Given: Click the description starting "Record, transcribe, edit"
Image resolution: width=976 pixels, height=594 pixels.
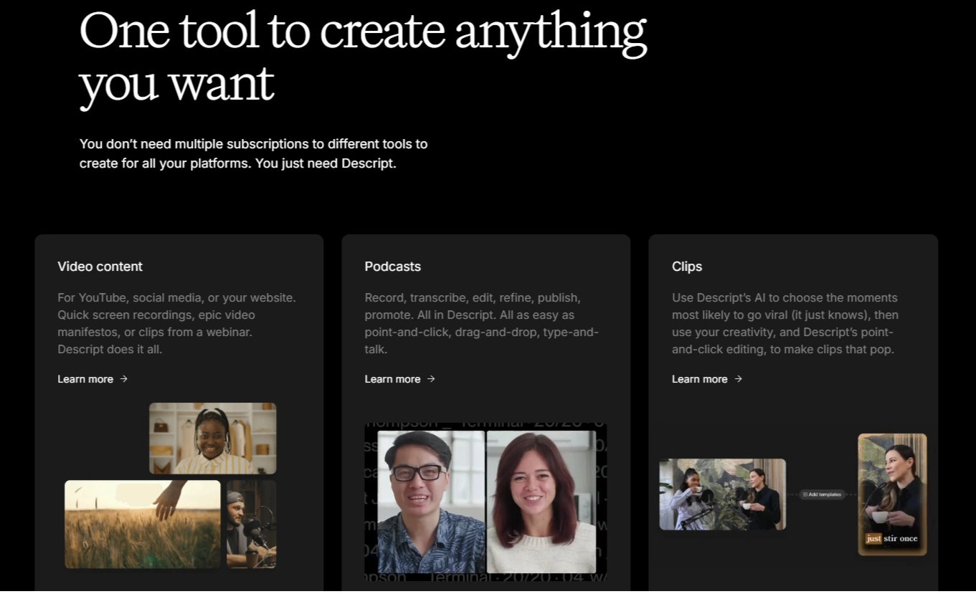Looking at the screenshot, I should (x=481, y=323).
